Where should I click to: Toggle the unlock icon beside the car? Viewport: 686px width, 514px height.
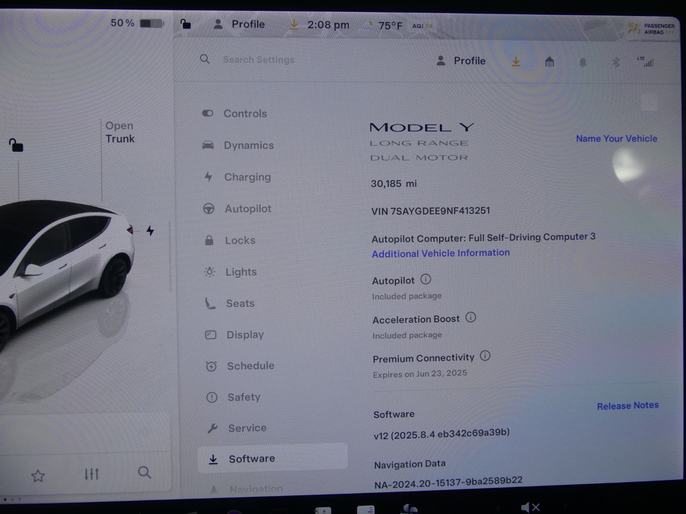16,145
